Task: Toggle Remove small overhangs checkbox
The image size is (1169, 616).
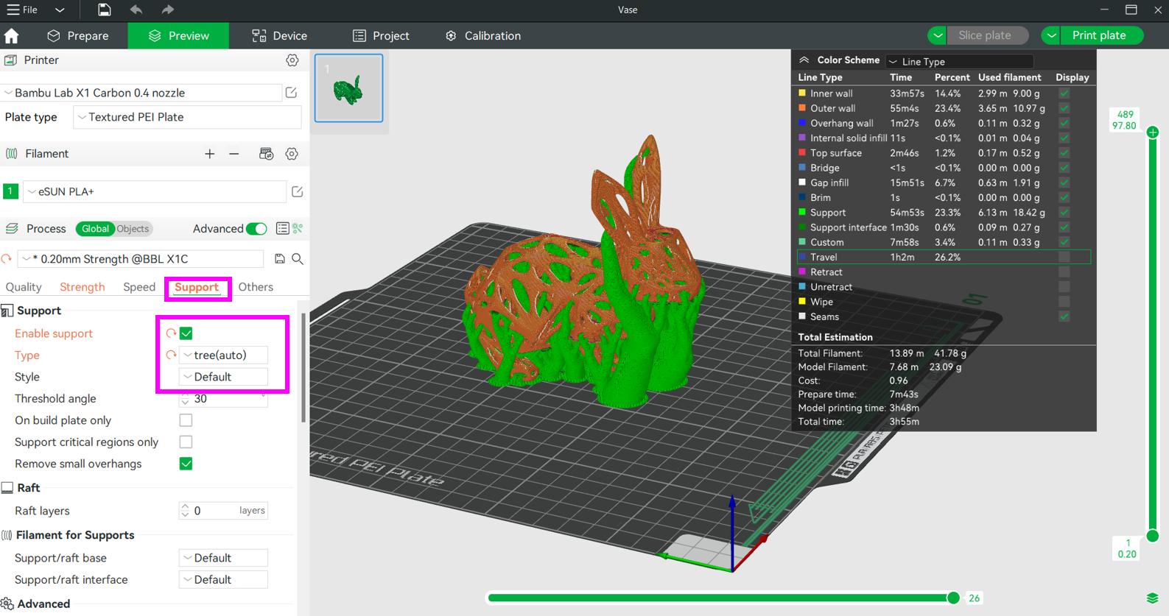Action: pos(186,464)
